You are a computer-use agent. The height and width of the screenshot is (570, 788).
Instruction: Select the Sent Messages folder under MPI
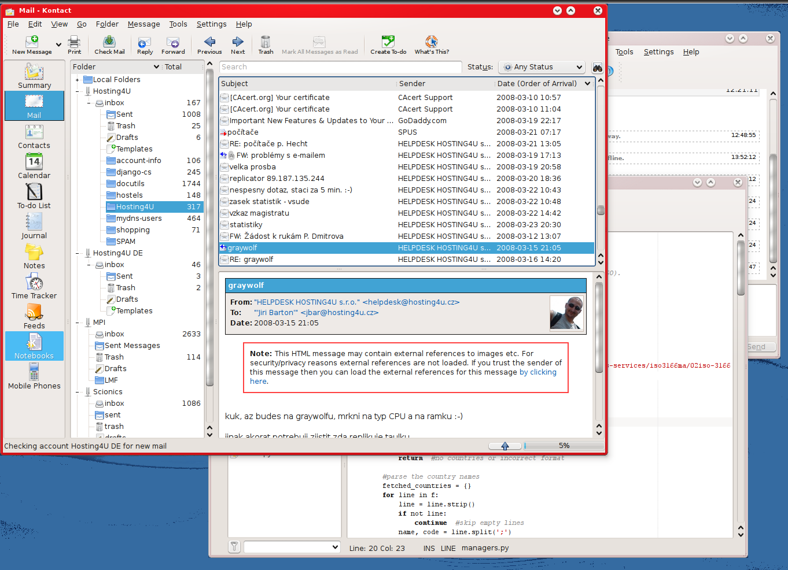coord(132,346)
